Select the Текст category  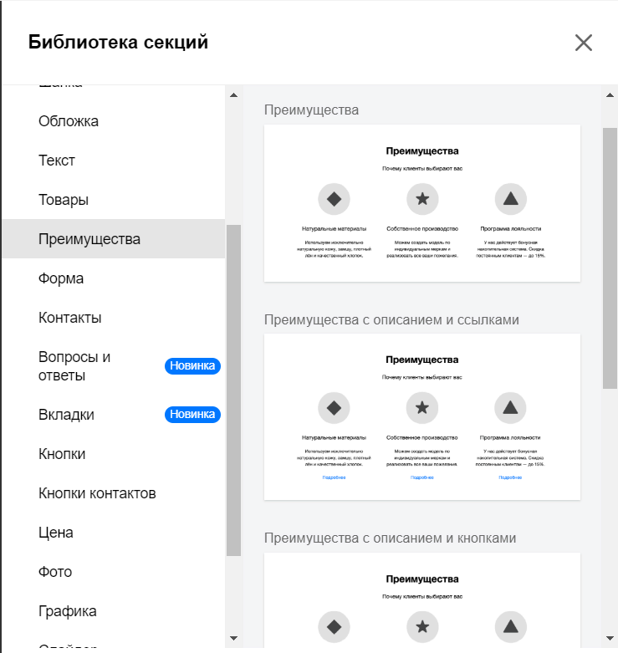114,161
